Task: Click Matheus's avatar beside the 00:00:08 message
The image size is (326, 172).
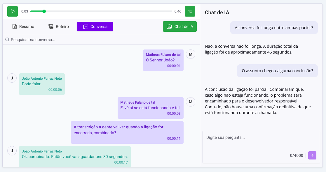Action: tap(190, 102)
